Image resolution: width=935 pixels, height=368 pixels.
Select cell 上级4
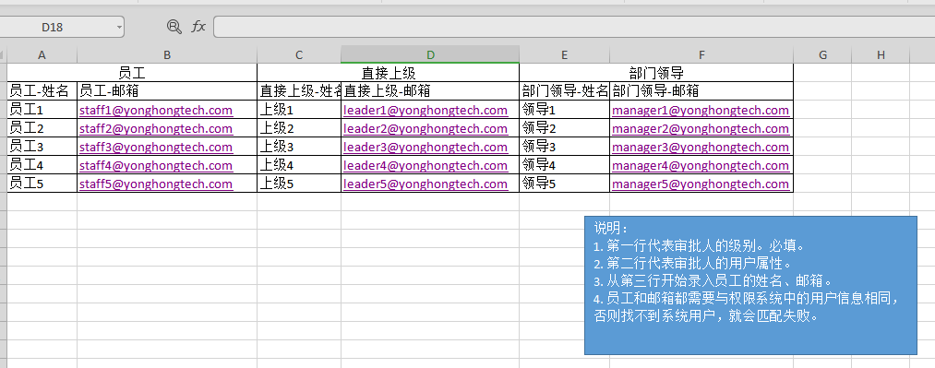[x=299, y=165]
